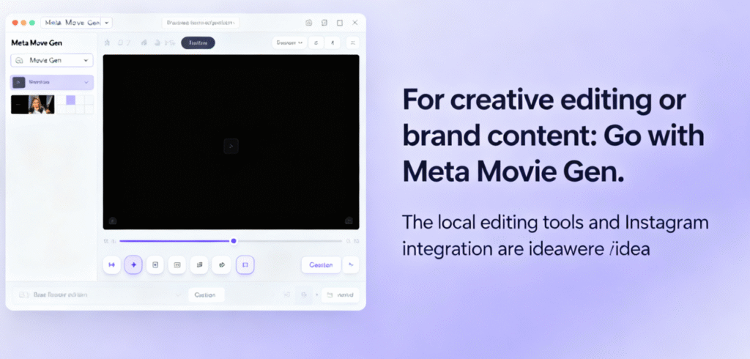Image resolution: width=750 pixels, height=359 pixels.
Task: Click the star icon in the top toolbar
Action: pos(108,42)
